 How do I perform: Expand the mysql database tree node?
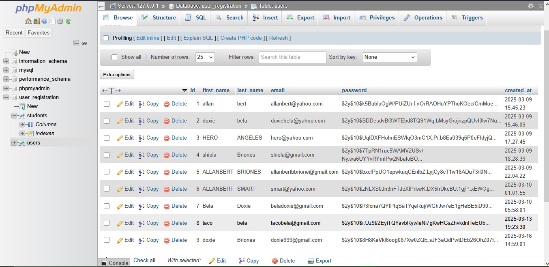pyautogui.click(x=6, y=70)
